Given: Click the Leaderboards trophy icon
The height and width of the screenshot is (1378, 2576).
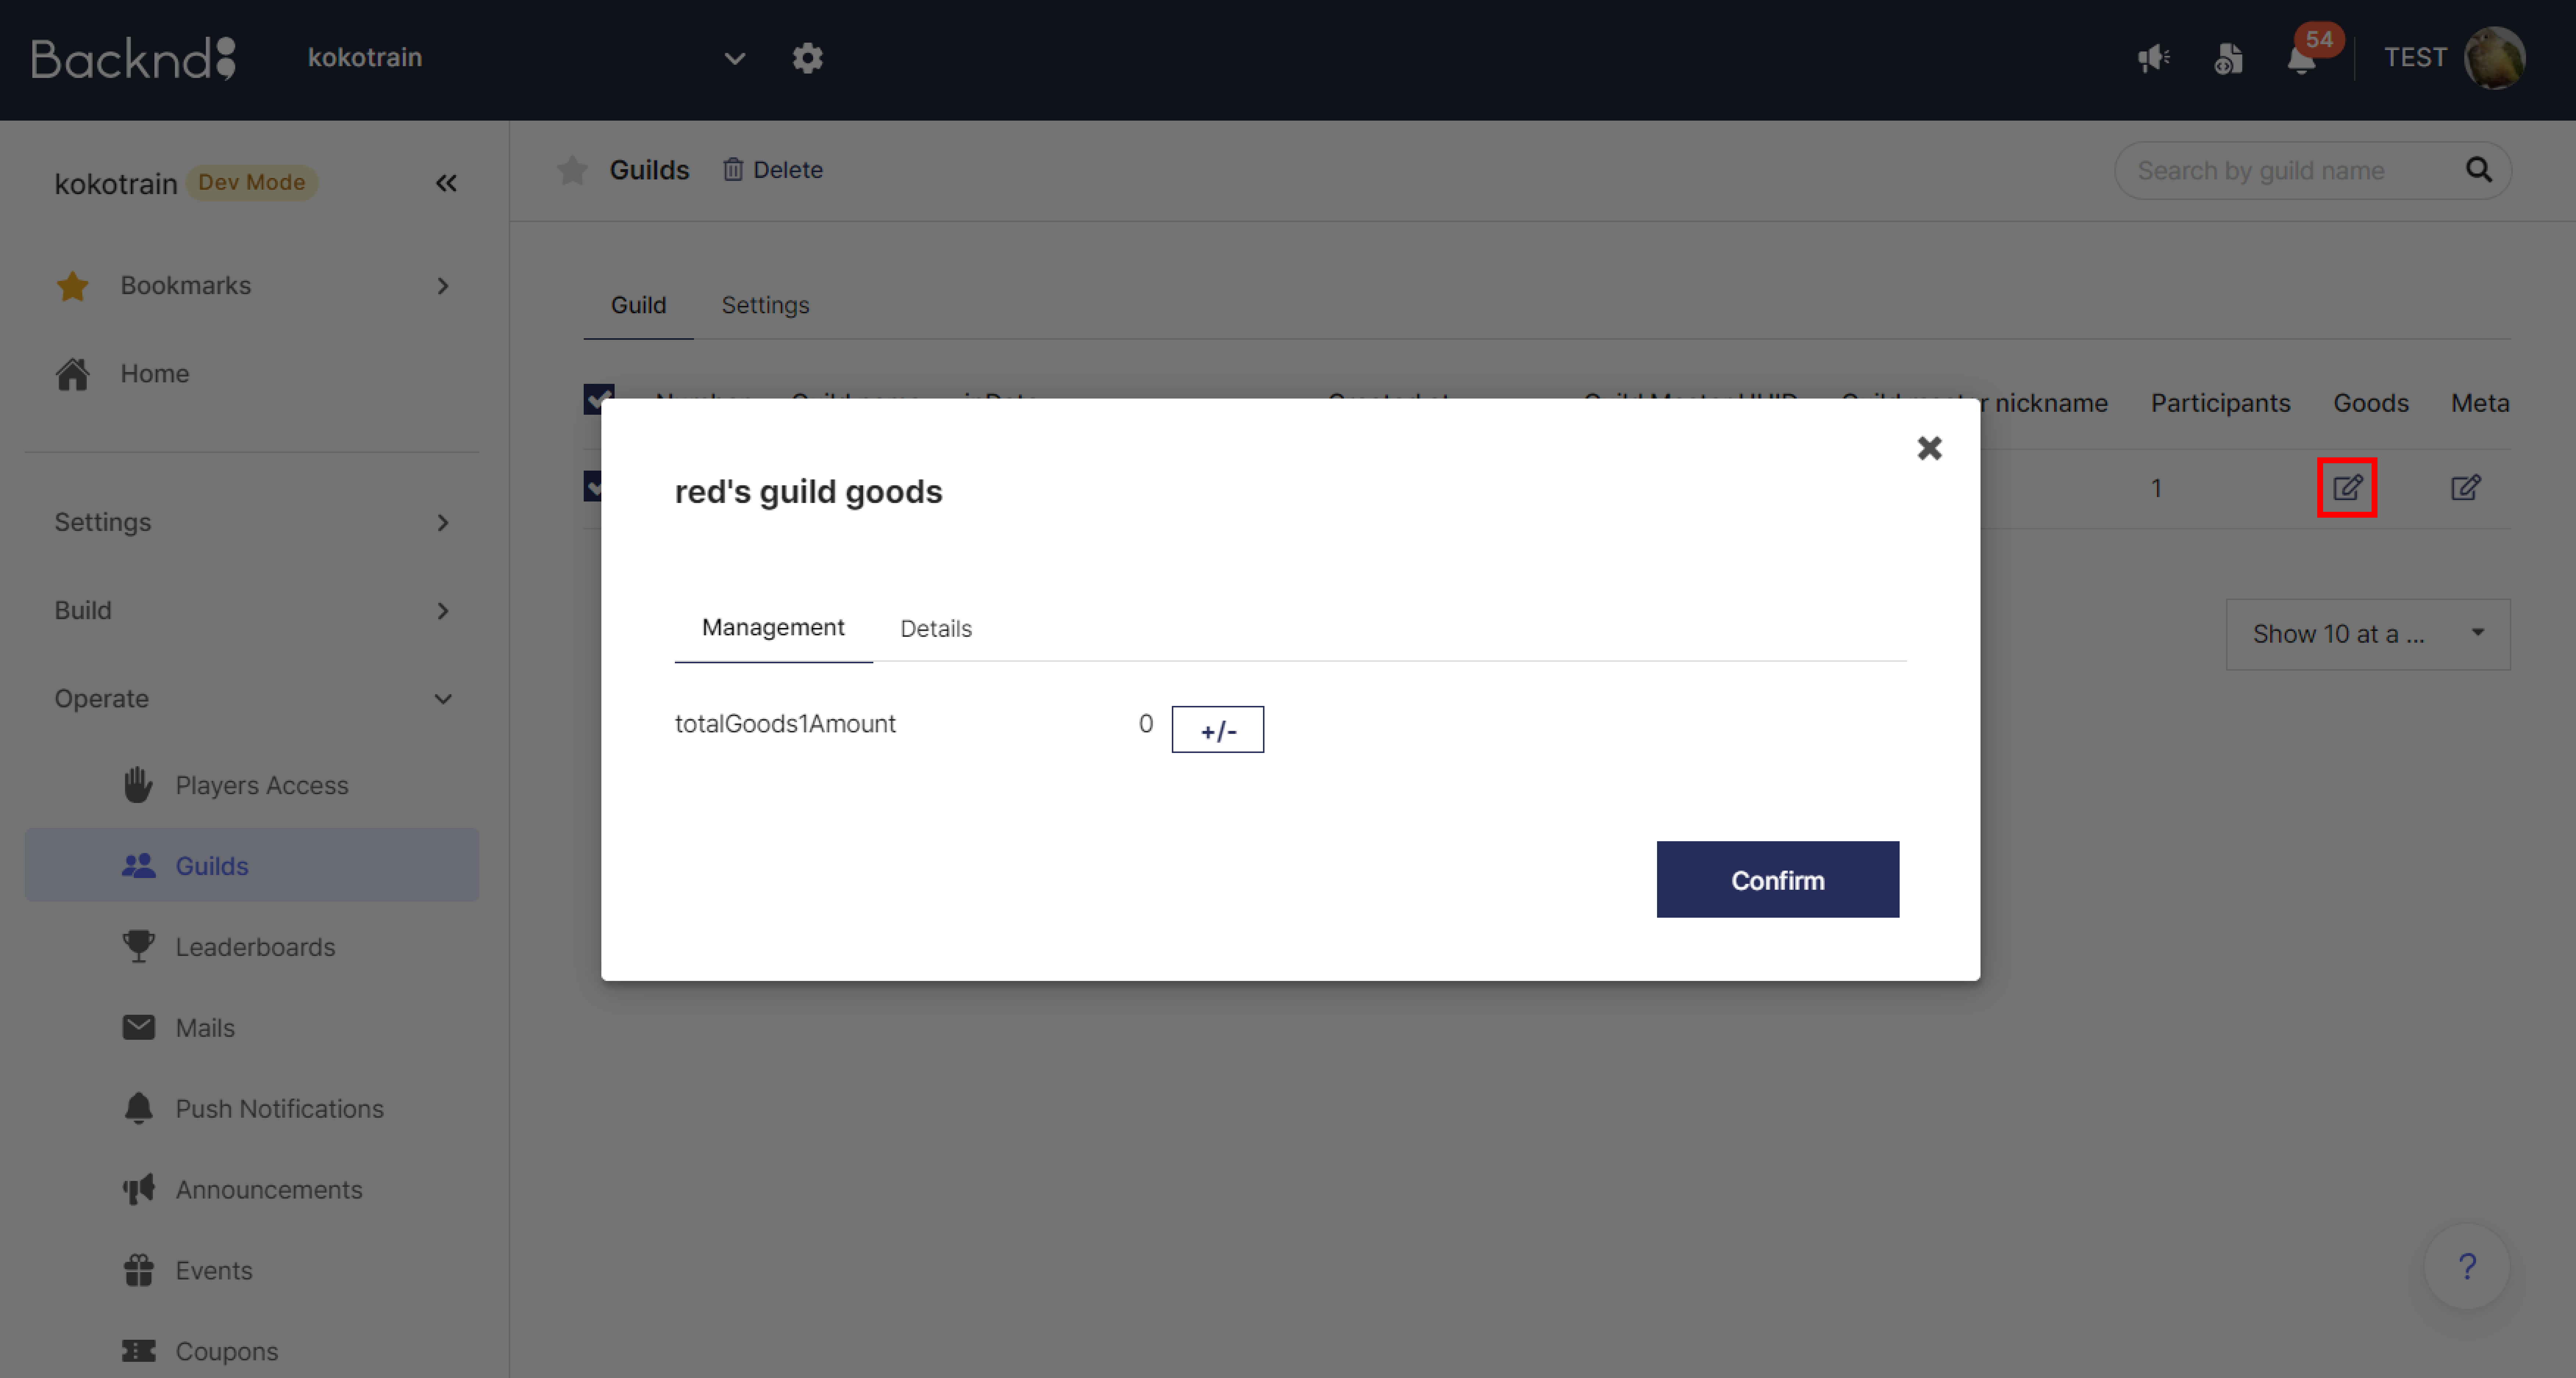Looking at the screenshot, I should [139, 946].
